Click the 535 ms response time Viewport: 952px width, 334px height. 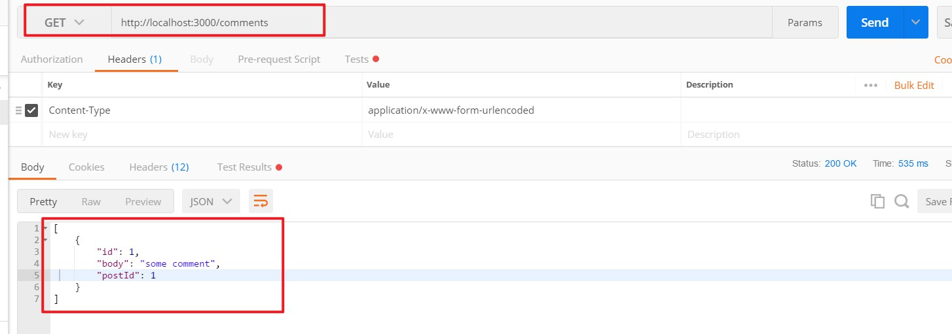[x=913, y=163]
